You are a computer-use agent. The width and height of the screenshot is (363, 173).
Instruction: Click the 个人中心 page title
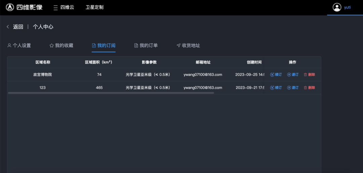43,27
